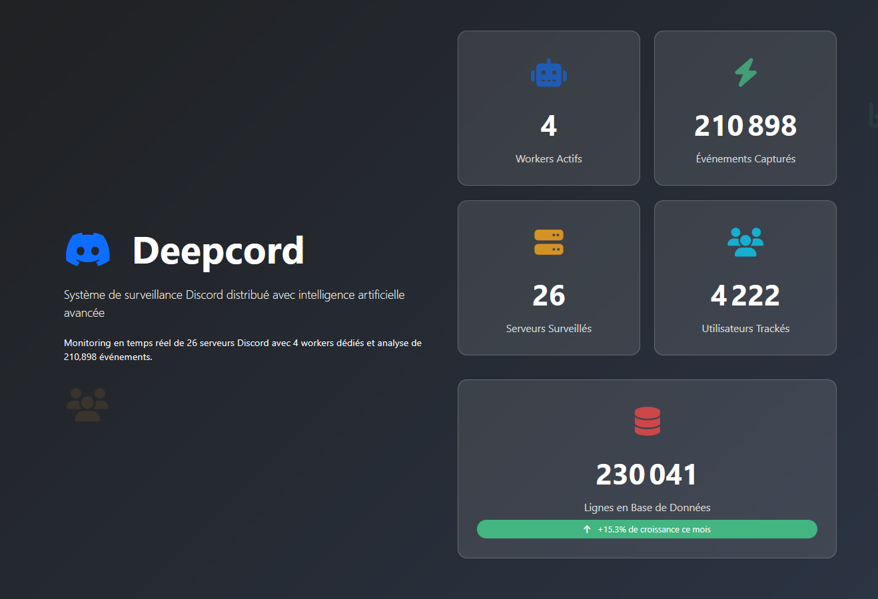
Task: Click the Discord logo next to Deepcord
Action: pos(87,250)
